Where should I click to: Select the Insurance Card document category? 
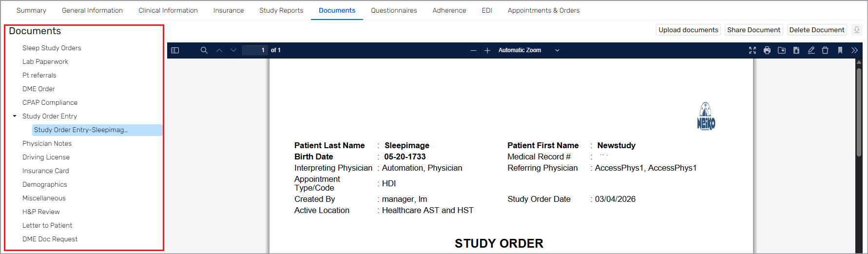coord(46,171)
